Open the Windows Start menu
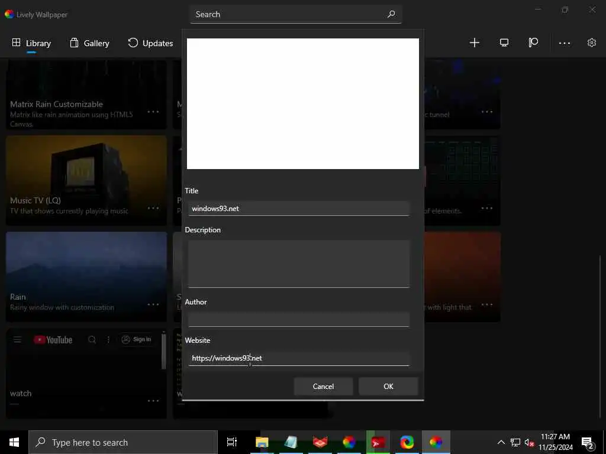 tap(14, 442)
